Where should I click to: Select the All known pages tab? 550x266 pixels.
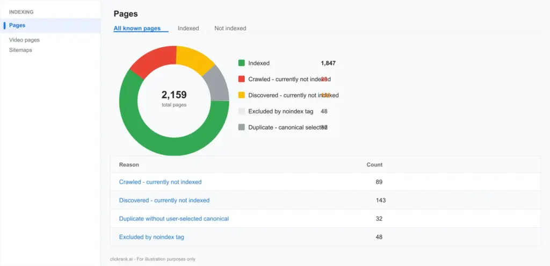pyautogui.click(x=137, y=28)
